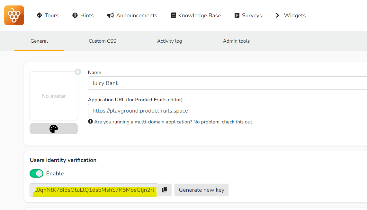Switch to the General tab
This screenshot has height=210, width=367.
(39, 41)
